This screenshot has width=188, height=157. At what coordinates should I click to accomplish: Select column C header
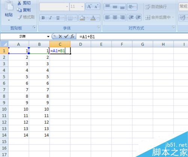coord(60,44)
